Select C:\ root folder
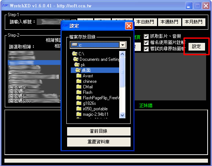Screen dimensions: 212x166 click(x=81, y=54)
